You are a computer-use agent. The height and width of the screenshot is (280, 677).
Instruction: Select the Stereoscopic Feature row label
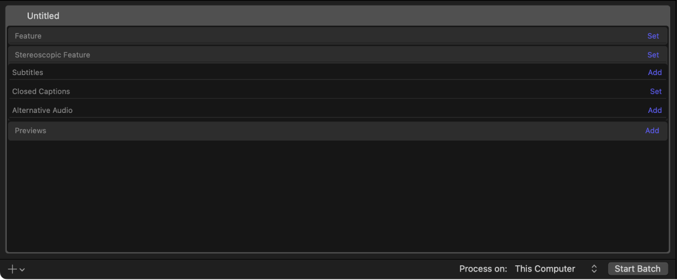click(x=52, y=55)
